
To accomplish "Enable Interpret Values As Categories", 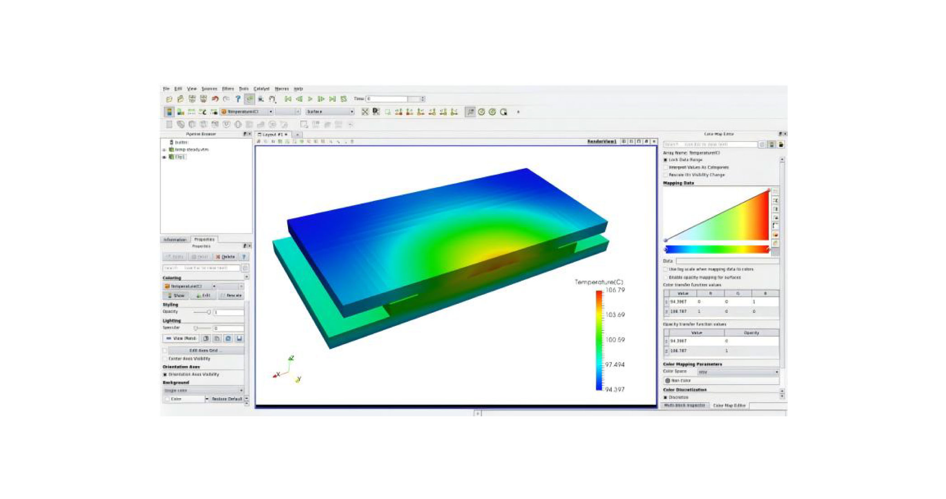I will point(666,168).
